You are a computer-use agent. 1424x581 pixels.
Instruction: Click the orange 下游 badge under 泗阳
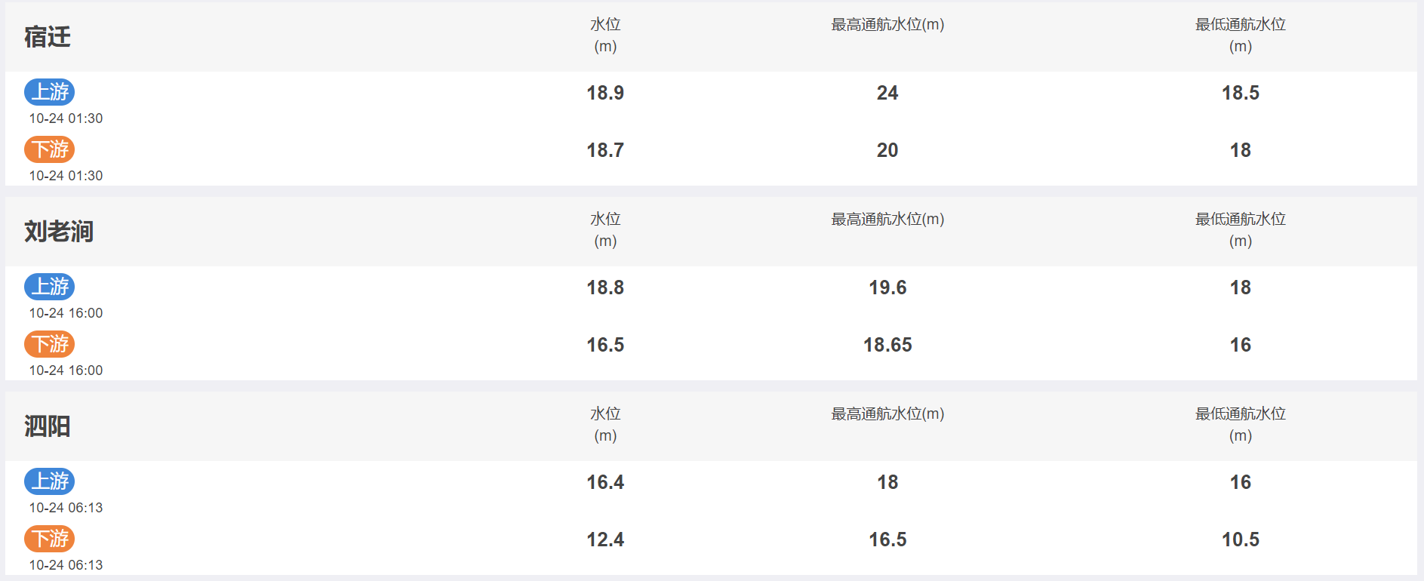[49, 539]
